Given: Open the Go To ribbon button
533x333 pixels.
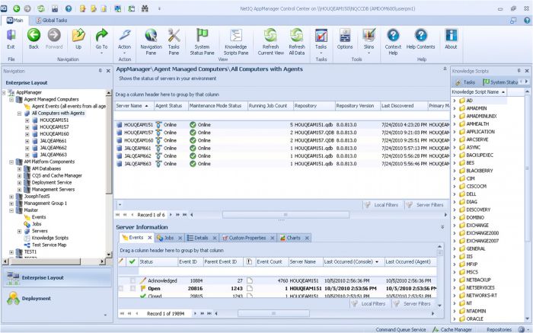Looking at the screenshot, I should coord(101,40).
